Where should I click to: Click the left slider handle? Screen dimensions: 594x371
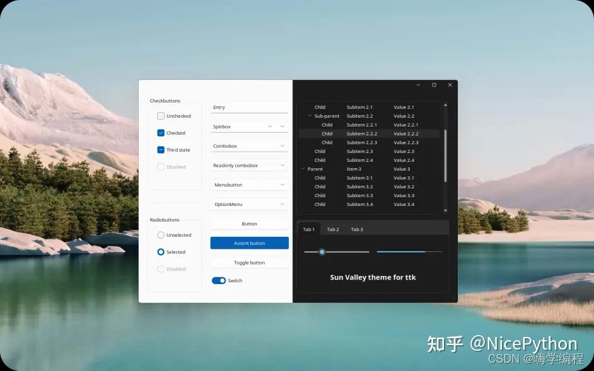pos(322,251)
